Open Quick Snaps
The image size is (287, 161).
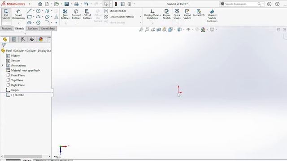coord(177,14)
